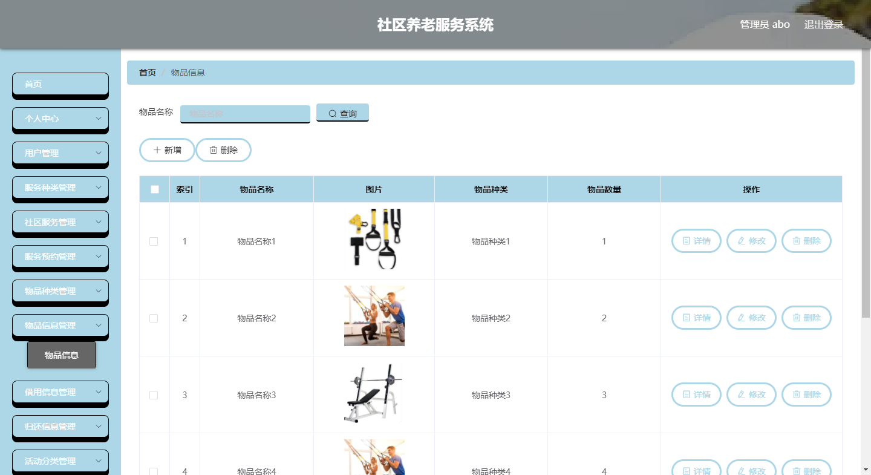Viewport: 871px width, 475px height.
Task: Click the 图片 column header
Action: click(374, 189)
